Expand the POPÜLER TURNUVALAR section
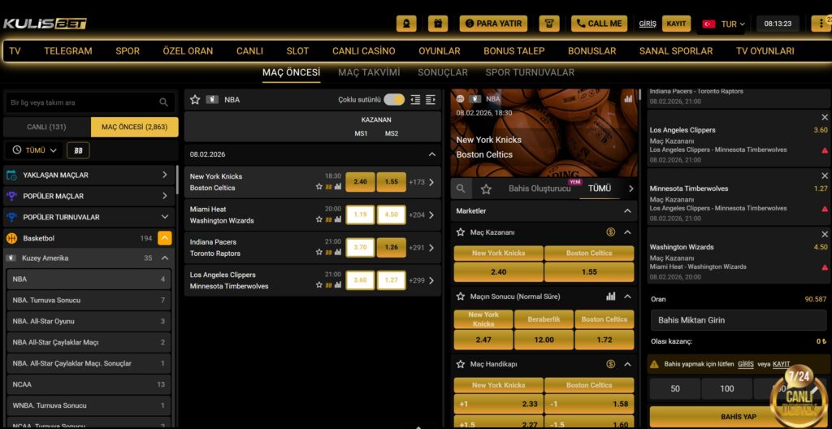This screenshot has width=832, height=429. (164, 217)
